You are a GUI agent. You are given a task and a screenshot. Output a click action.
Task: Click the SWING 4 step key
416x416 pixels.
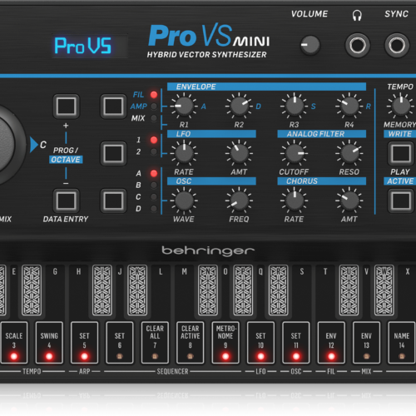[49, 343]
